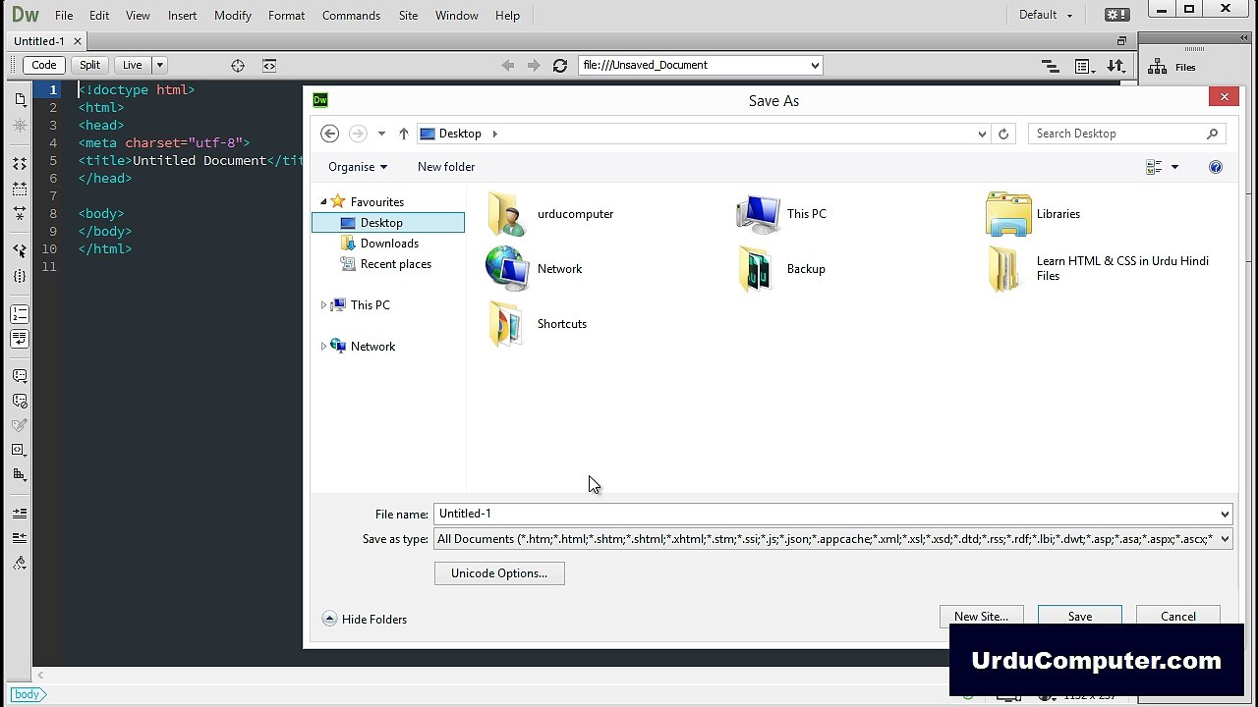Screen dimensions: 1258x707
Task: Click the Help question mark in the Save As dialog
Action: 1216,167
